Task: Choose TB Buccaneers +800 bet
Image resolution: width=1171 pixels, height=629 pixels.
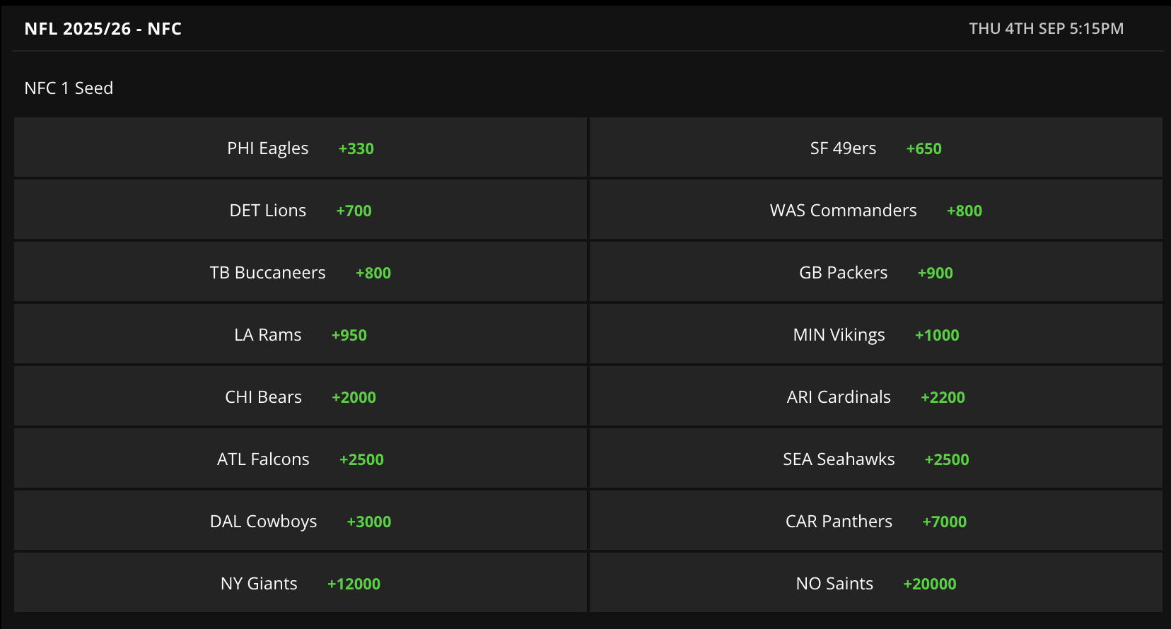Action: click(x=301, y=272)
